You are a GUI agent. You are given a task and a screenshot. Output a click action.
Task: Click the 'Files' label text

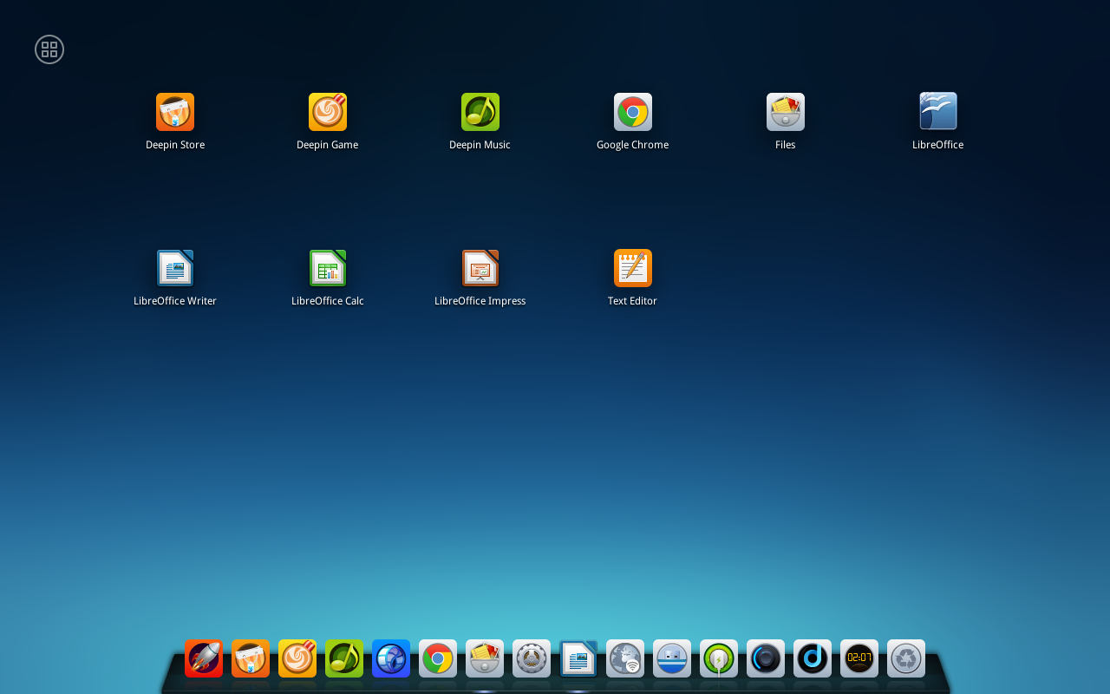coord(785,145)
